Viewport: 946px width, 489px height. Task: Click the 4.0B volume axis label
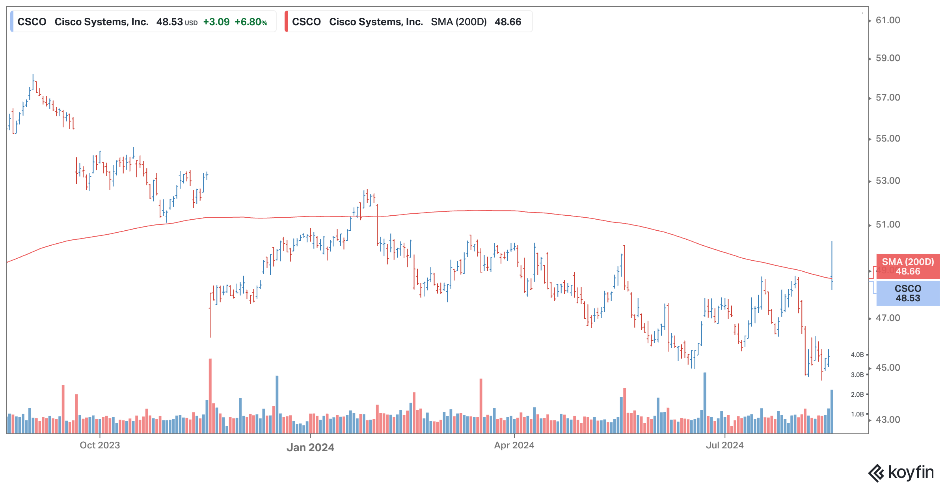[857, 355]
